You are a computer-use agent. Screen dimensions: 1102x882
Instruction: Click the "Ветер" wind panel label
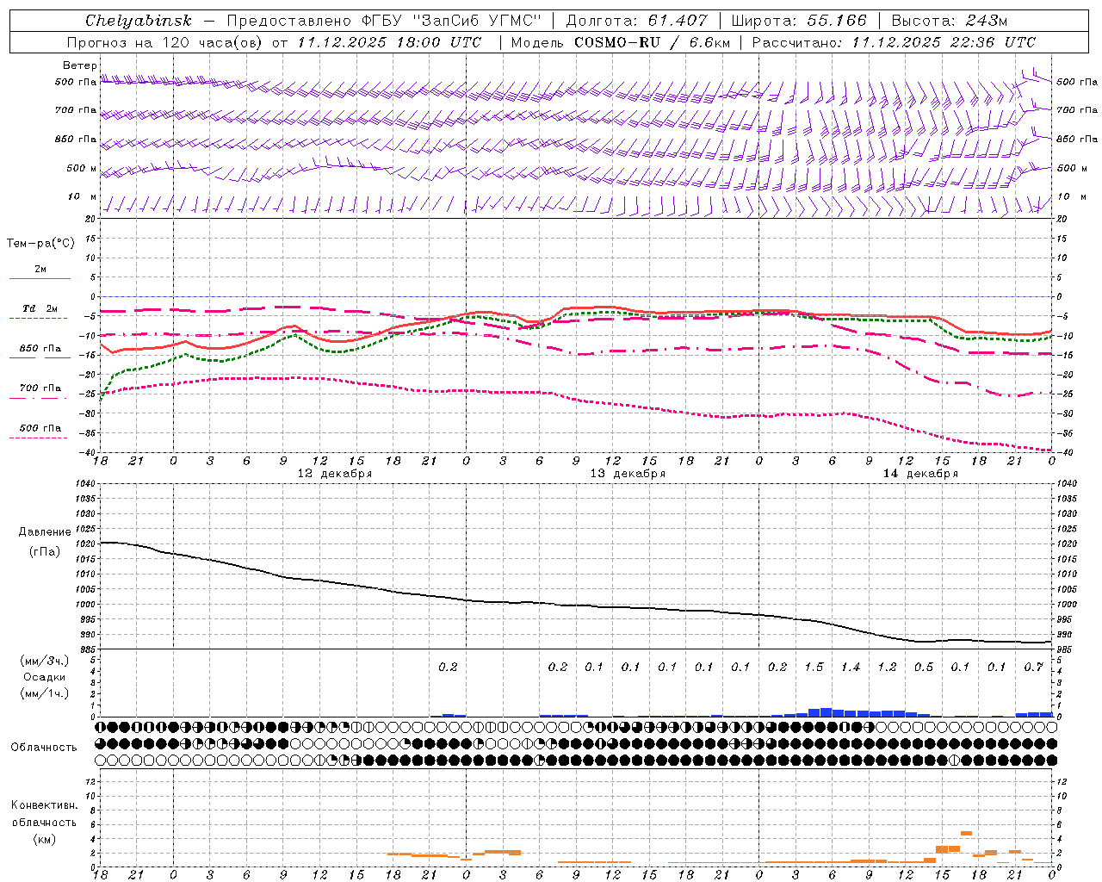[80, 65]
